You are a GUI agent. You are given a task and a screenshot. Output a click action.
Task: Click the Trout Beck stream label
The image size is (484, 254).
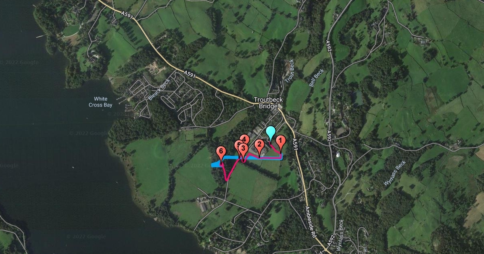[x=290, y=71]
